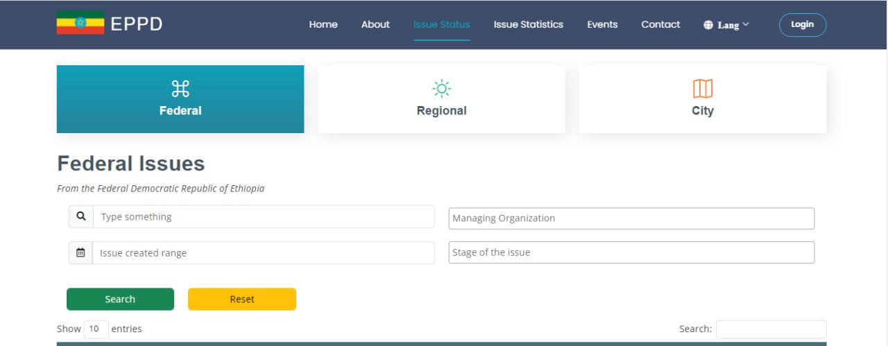Focus the 'Type something' search field
Viewport: 888px width, 346px height.
pyautogui.click(x=264, y=216)
